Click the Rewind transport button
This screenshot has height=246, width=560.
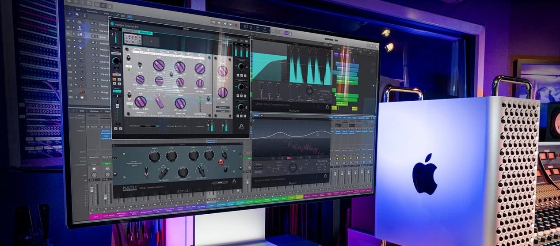click(213, 22)
